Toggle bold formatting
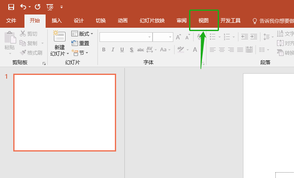294x178 pixels. click(x=104, y=50)
